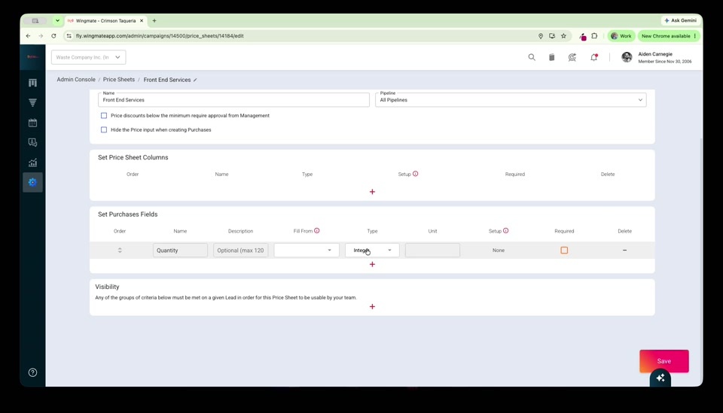This screenshot has height=413, width=723.
Task: Toggle Hide the Price input when creating Purchases
Action: 104,130
